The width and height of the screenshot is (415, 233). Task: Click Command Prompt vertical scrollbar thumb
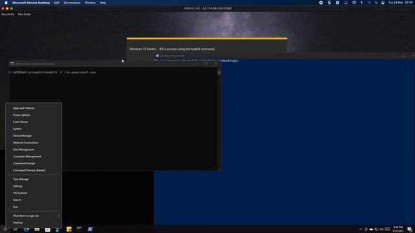(219, 72)
